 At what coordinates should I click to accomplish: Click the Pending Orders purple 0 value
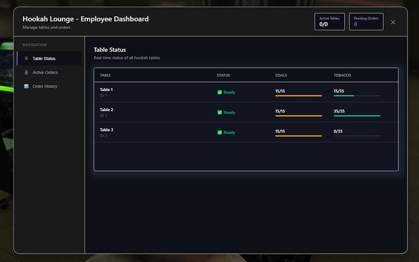tap(355, 24)
